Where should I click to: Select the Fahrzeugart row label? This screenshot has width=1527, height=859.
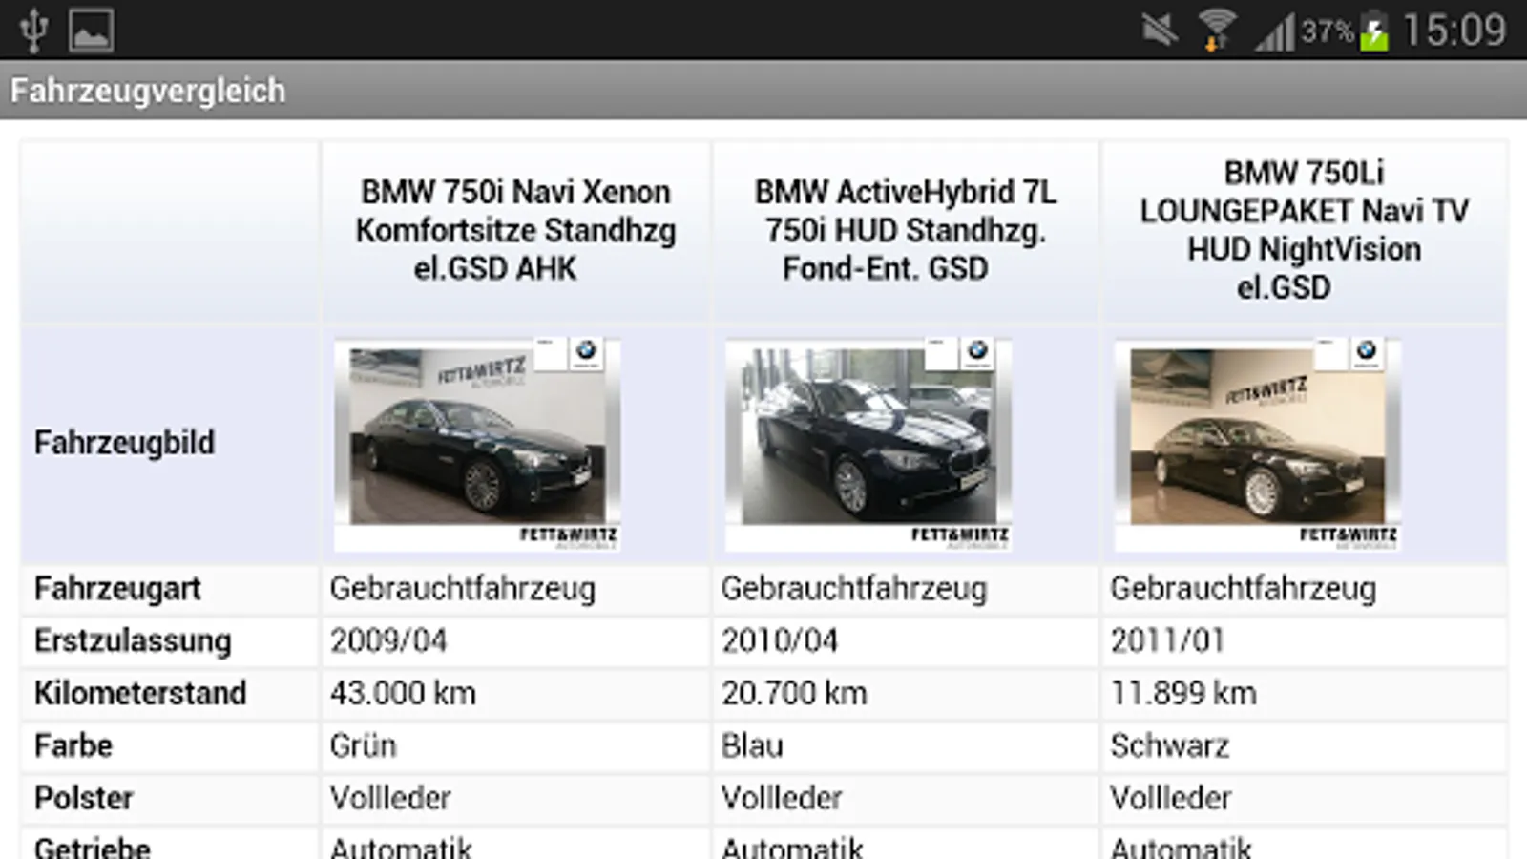(117, 589)
